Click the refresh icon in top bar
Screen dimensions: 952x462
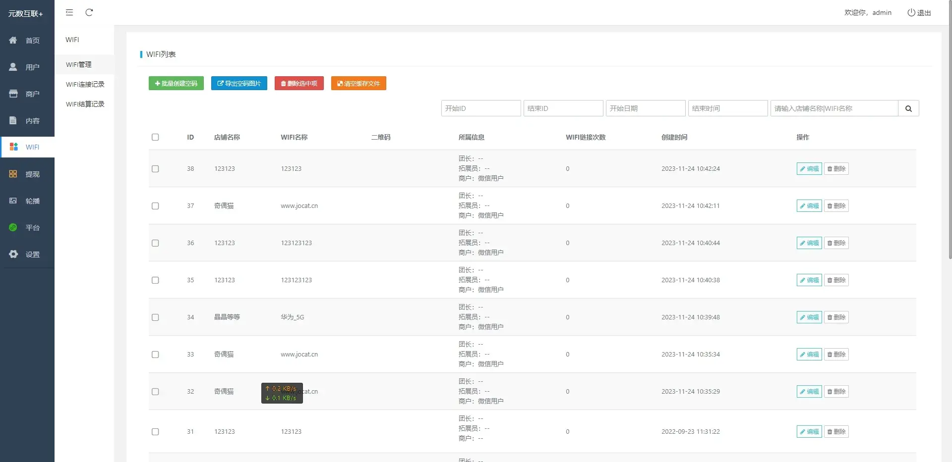coord(89,12)
